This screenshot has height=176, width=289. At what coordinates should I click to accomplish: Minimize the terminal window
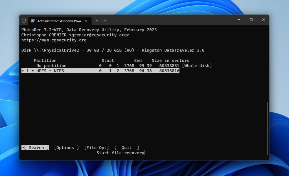238,20
